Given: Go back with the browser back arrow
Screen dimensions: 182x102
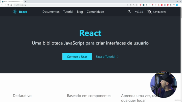Looking at the screenshot, I should 2,5.
